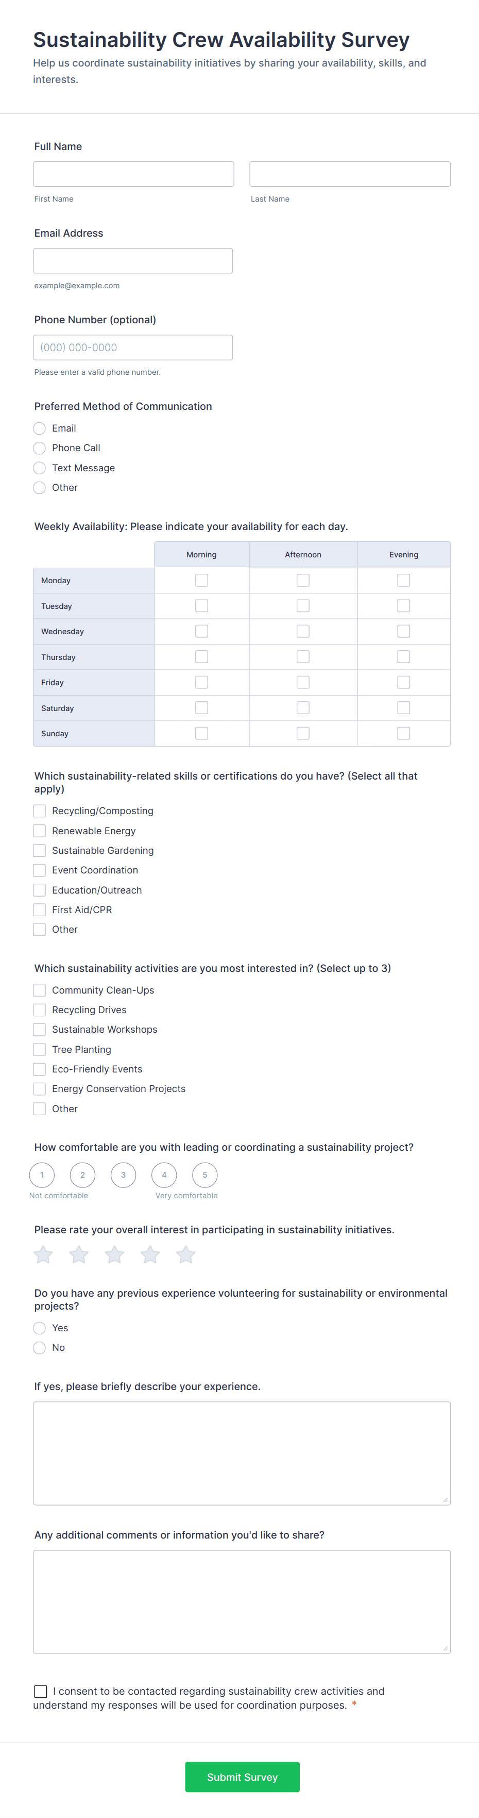
Task: Select Email as preferred communication method
Action: (x=40, y=427)
